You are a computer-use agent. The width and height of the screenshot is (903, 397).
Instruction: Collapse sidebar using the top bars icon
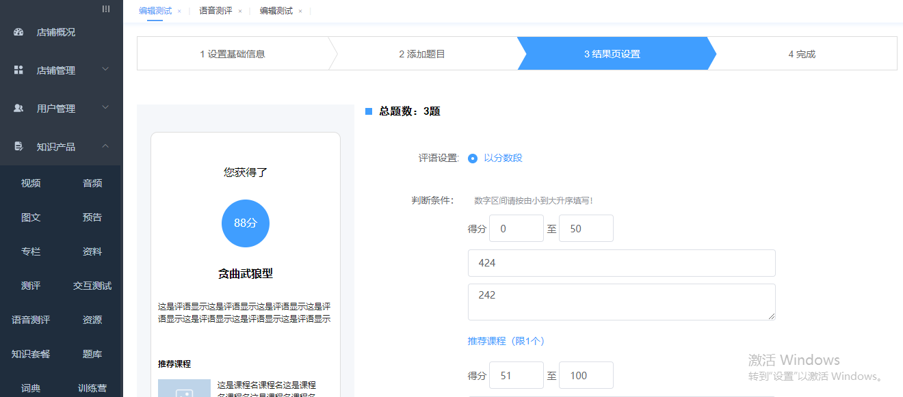point(105,9)
